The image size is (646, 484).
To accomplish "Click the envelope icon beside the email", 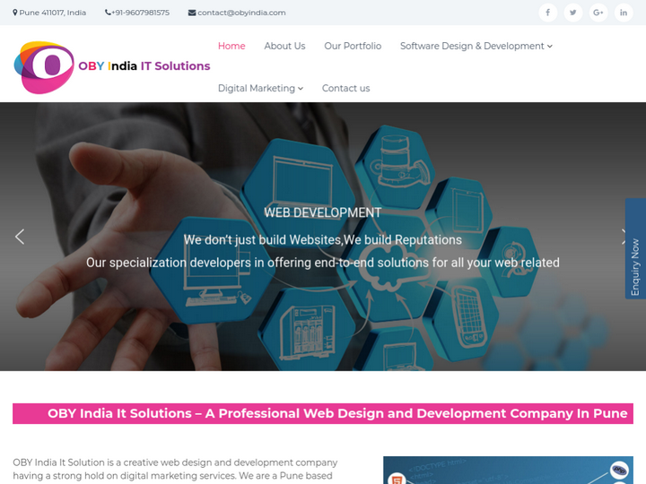I will coord(192,13).
